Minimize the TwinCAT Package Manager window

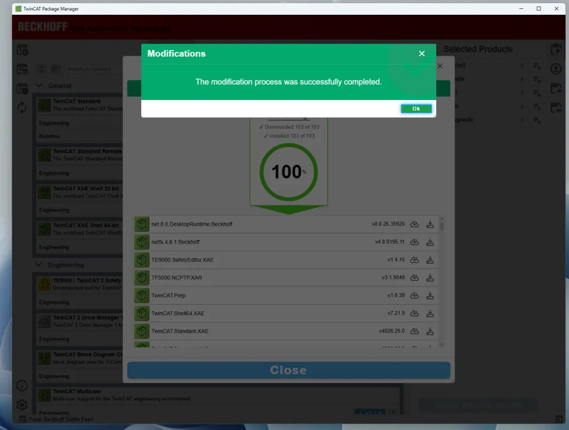(x=521, y=9)
